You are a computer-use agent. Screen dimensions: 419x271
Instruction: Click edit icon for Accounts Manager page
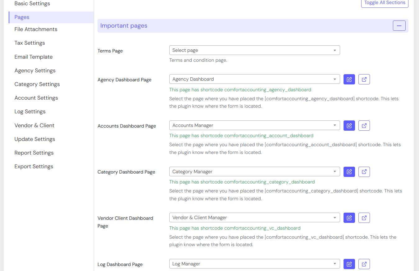pyautogui.click(x=349, y=126)
